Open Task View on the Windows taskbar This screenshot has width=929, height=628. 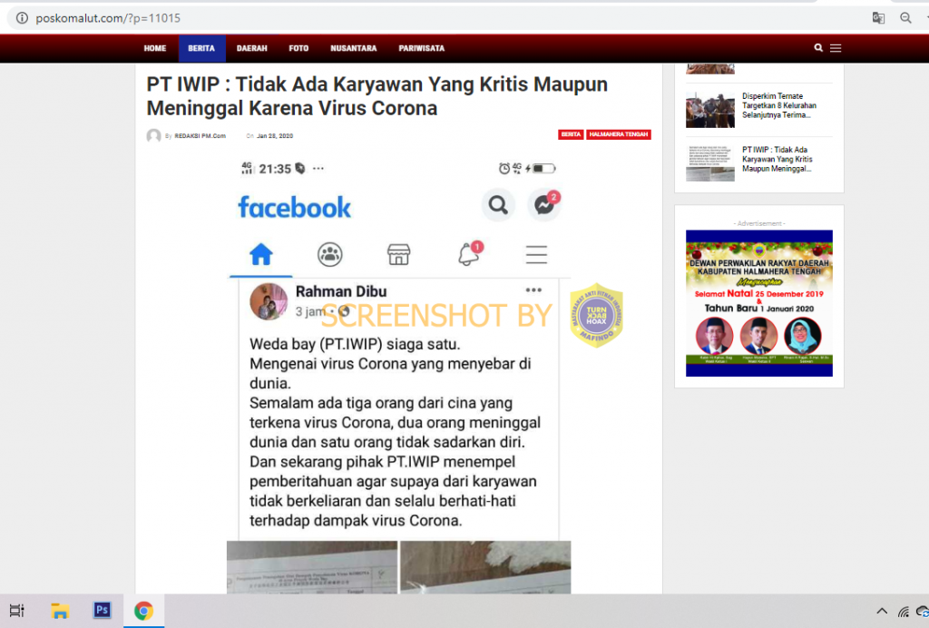(16, 610)
